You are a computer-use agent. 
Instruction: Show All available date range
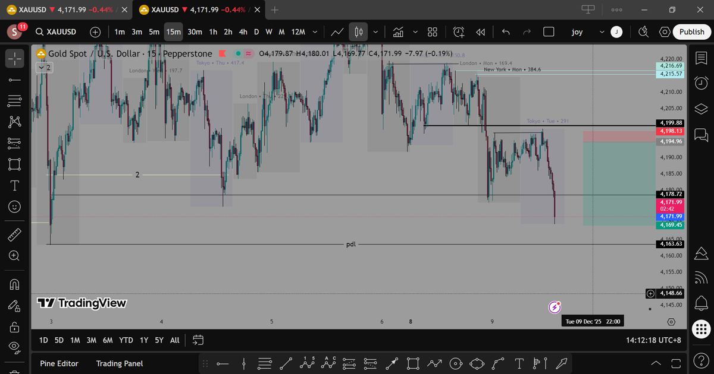tap(174, 340)
